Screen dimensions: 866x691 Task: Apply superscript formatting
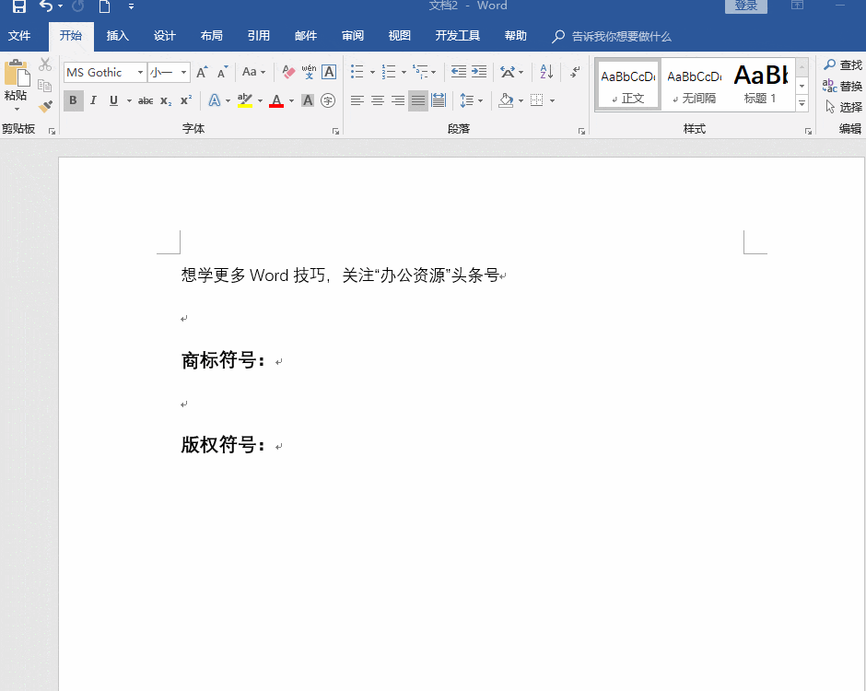pyautogui.click(x=184, y=100)
